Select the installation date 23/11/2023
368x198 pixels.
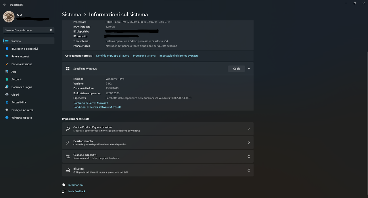[x=112, y=89]
